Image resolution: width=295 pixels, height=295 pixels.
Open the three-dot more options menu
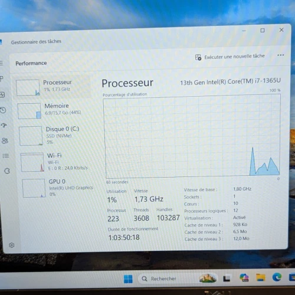tap(280, 55)
